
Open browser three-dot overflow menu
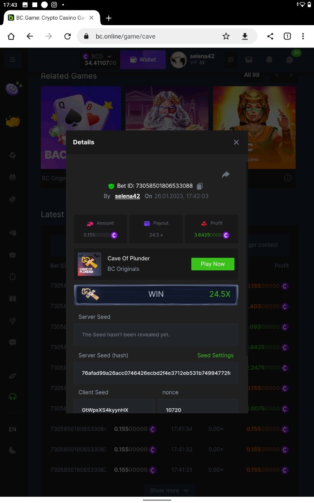(x=303, y=36)
